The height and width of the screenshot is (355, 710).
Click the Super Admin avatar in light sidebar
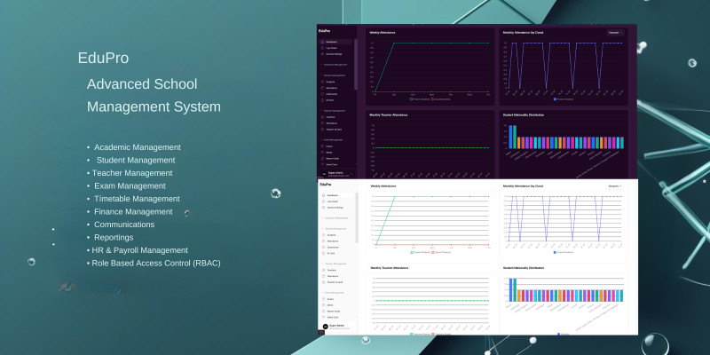pos(323,327)
